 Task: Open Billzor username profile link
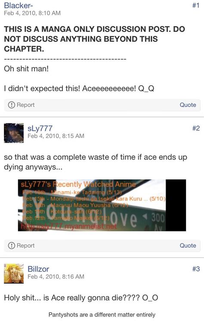tap(38, 269)
